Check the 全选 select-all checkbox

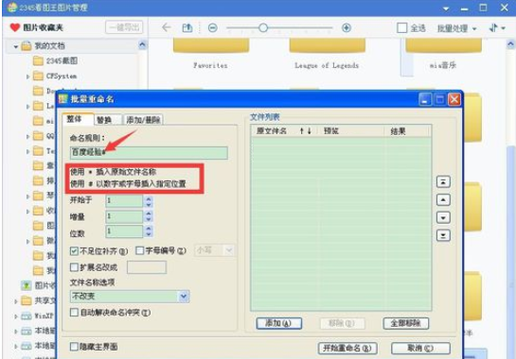[x=401, y=28]
